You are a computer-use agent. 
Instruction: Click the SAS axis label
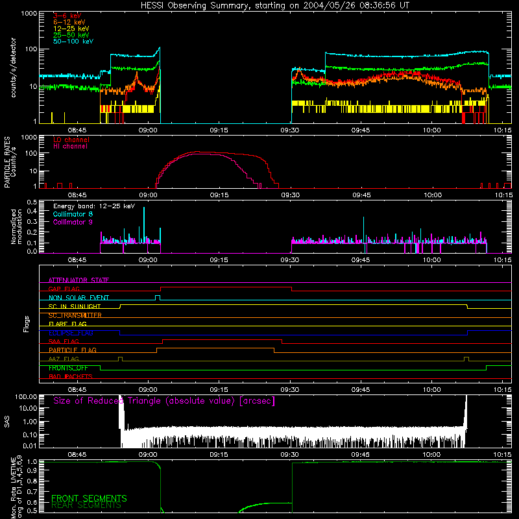(7, 422)
